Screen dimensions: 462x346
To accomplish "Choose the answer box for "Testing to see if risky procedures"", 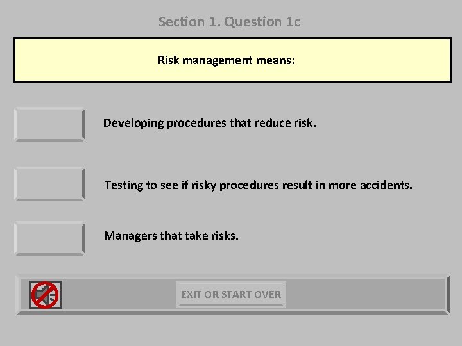I will pos(50,184).
